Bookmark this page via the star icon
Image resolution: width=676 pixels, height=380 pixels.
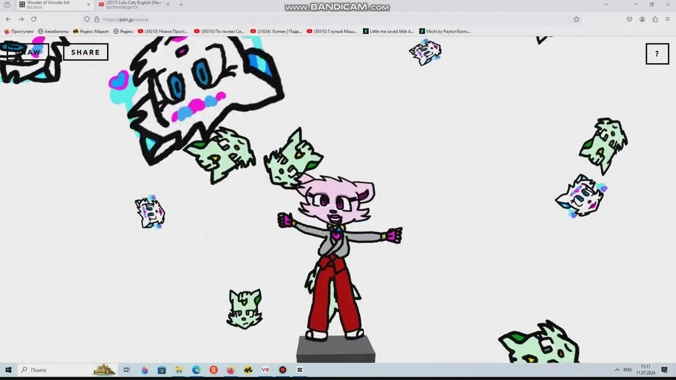click(x=576, y=19)
